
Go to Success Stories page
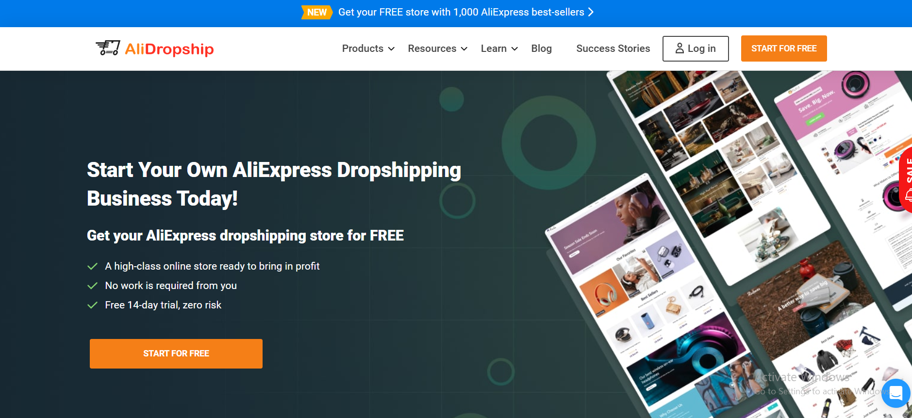pos(613,48)
